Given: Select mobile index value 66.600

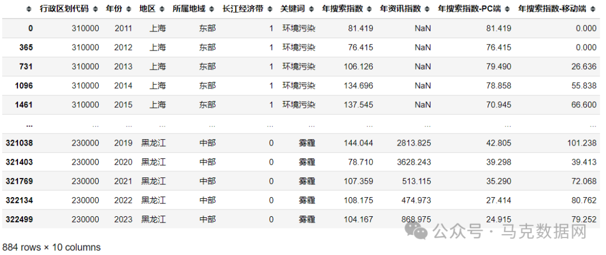Looking at the screenshot, I should 584,104.
